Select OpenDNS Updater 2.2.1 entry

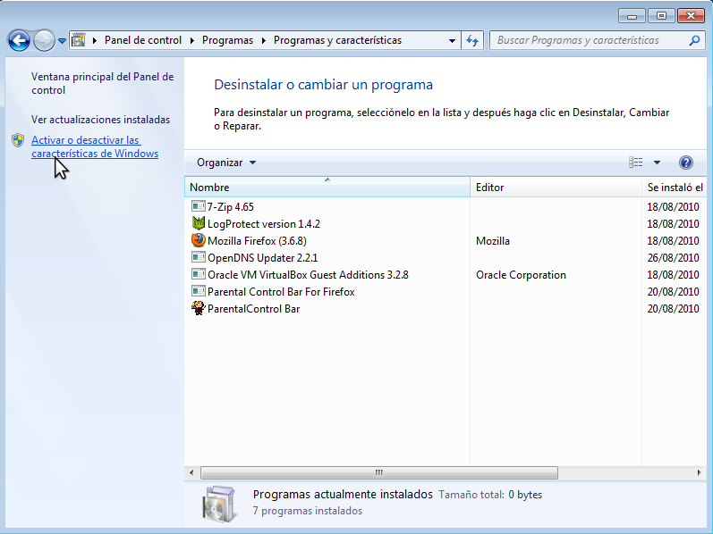click(x=263, y=258)
